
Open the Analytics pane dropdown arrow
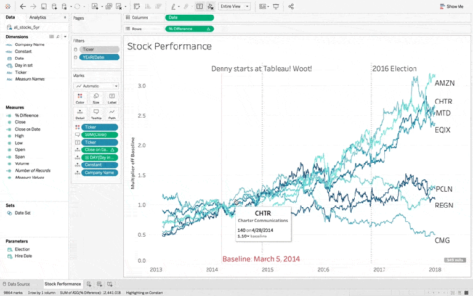coord(65,17)
